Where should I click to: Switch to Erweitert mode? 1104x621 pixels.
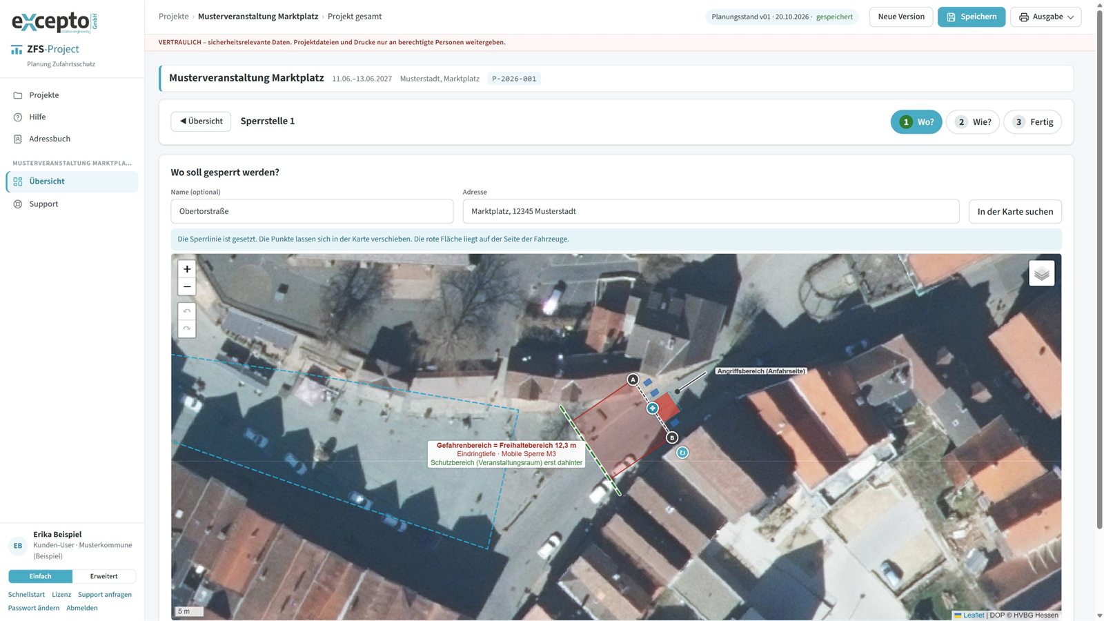click(x=104, y=576)
